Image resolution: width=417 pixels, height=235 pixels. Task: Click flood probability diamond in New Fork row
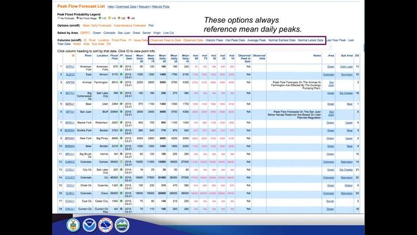[x=121, y=138]
